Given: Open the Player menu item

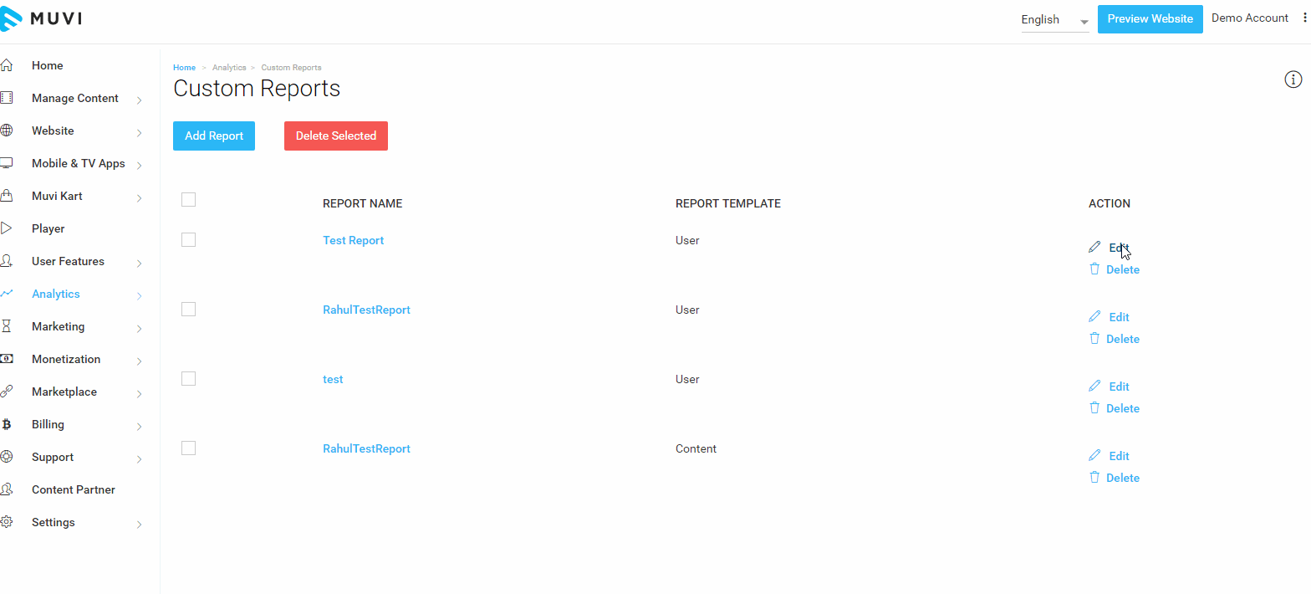Looking at the screenshot, I should [x=48, y=228].
